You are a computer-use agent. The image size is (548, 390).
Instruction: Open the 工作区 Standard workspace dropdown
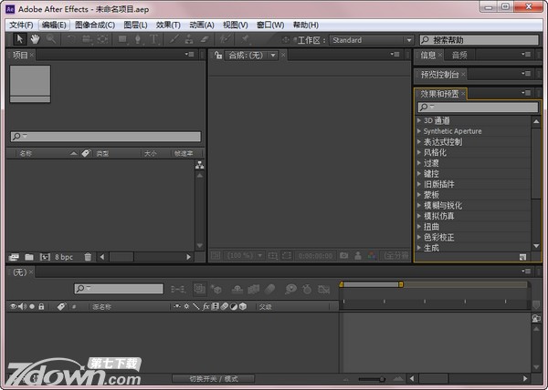[371, 40]
